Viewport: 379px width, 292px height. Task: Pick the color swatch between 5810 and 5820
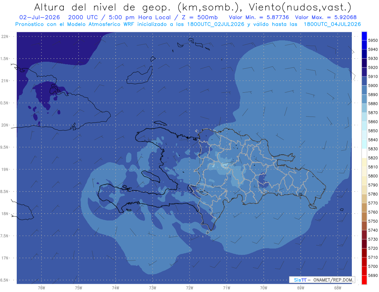point(364,162)
